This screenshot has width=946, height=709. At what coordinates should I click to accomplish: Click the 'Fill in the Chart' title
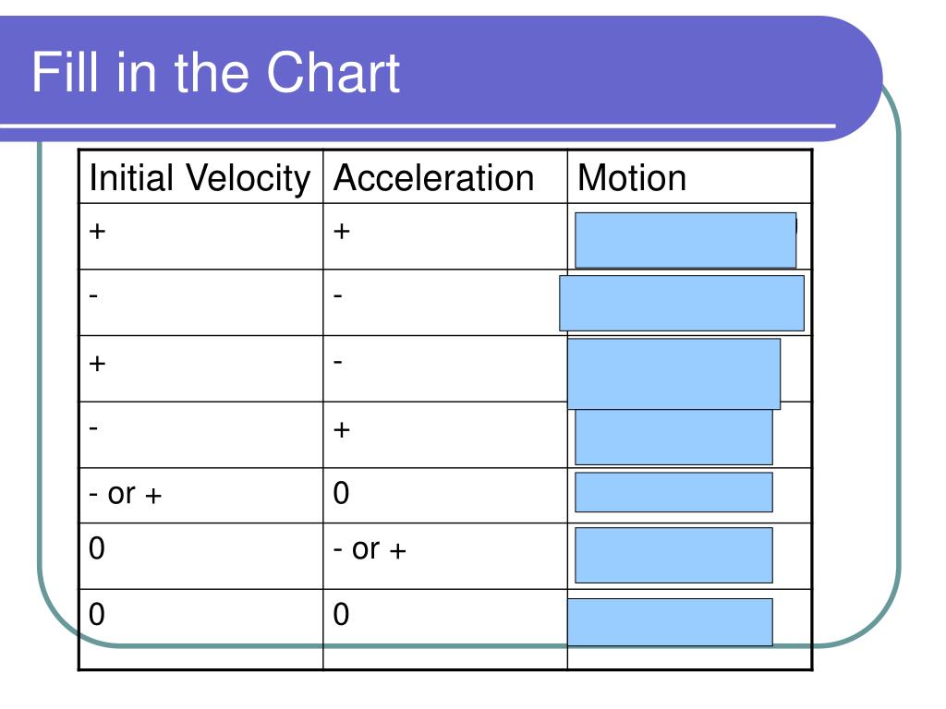[215, 72]
